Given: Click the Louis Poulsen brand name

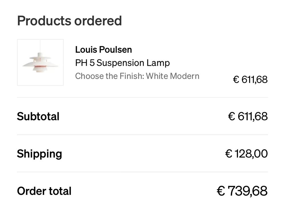Looking at the screenshot, I should point(103,50).
